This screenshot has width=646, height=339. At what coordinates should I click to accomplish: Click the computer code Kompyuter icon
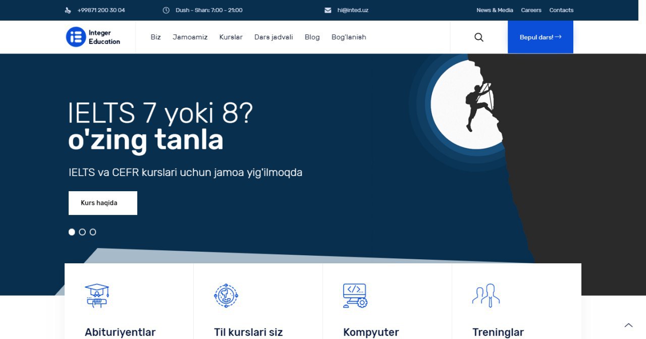click(355, 296)
